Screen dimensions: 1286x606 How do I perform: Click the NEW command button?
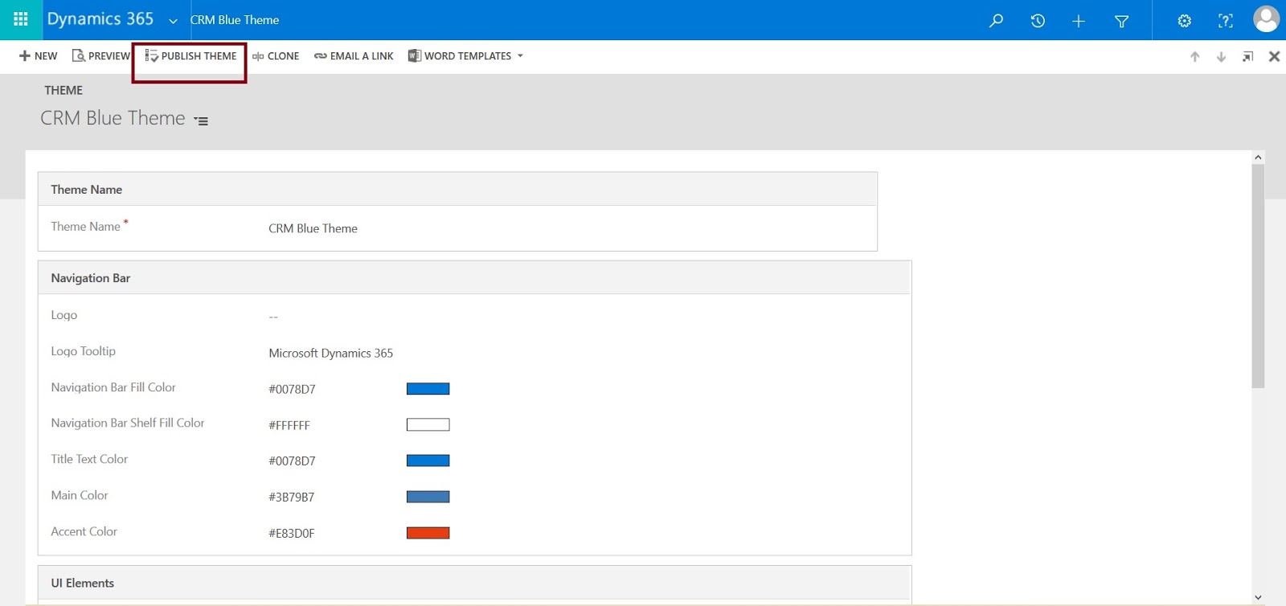38,56
